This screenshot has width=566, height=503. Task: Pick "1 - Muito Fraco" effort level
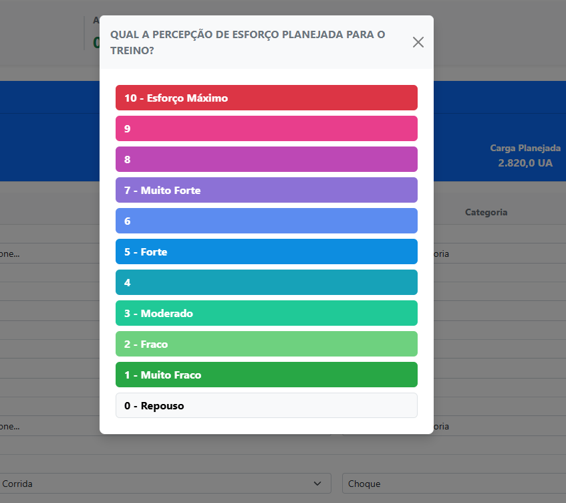(x=266, y=375)
